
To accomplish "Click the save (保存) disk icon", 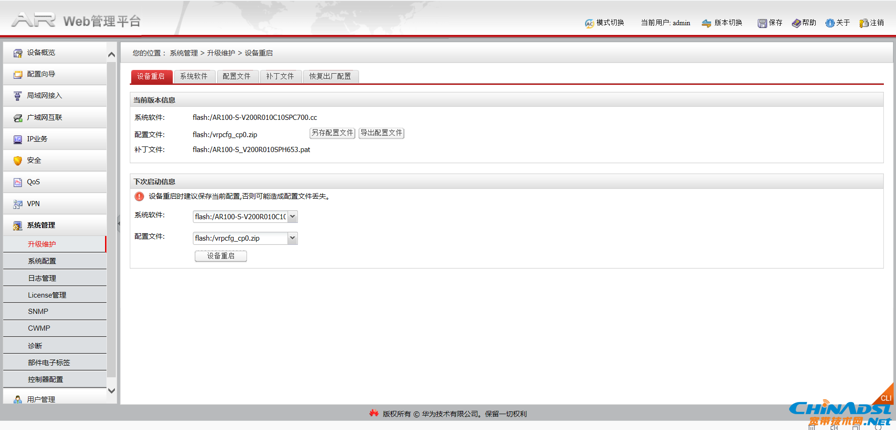I will click(762, 23).
